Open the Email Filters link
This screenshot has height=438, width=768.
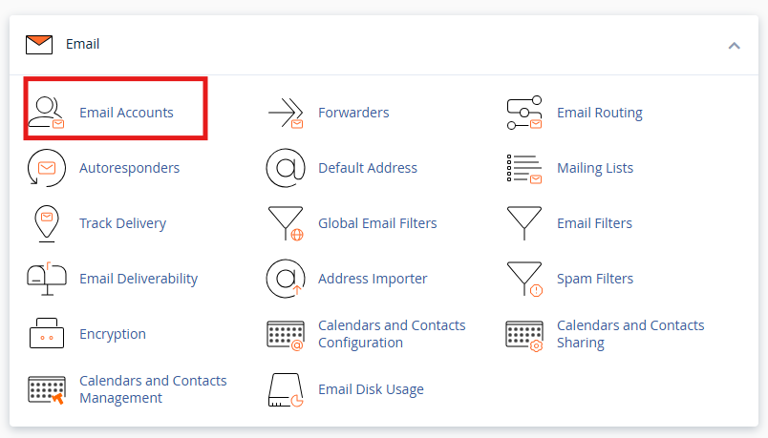point(594,223)
